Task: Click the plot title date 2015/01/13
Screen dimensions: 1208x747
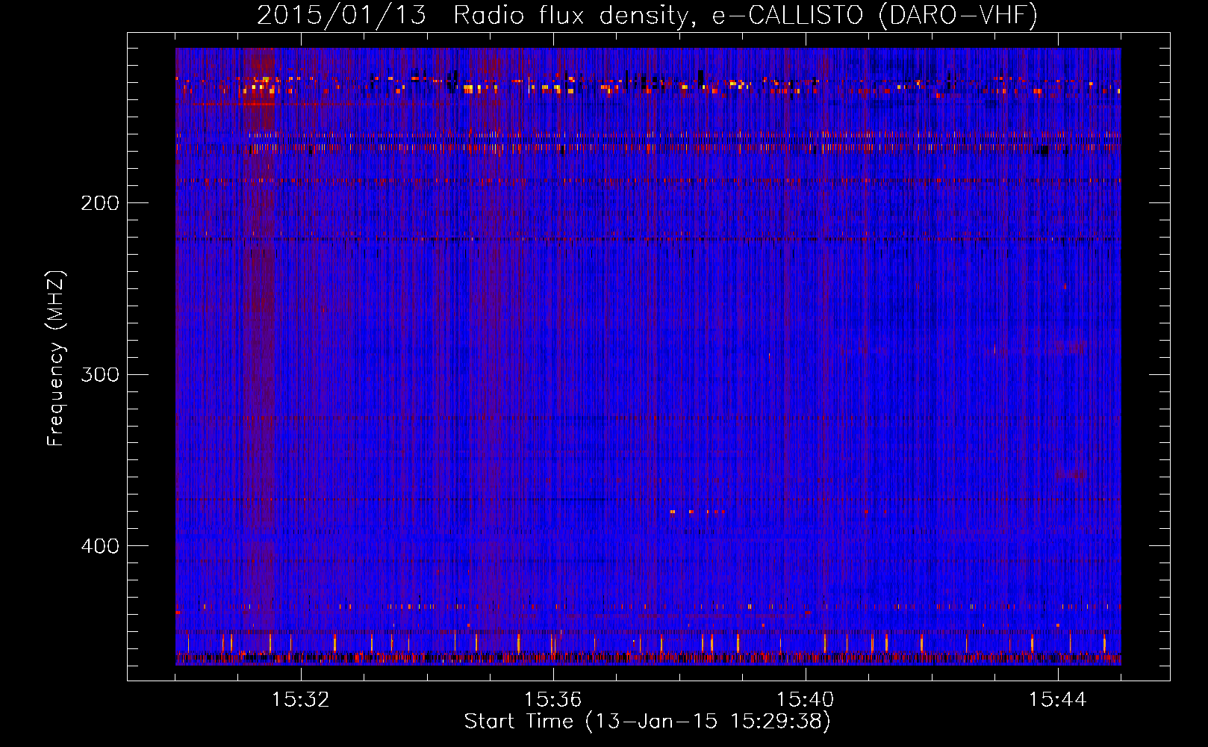Action: coord(341,16)
